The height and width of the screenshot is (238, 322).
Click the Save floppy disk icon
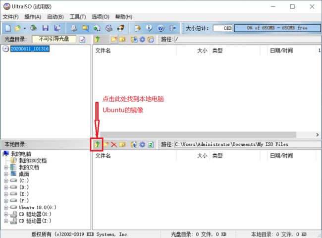point(46,28)
